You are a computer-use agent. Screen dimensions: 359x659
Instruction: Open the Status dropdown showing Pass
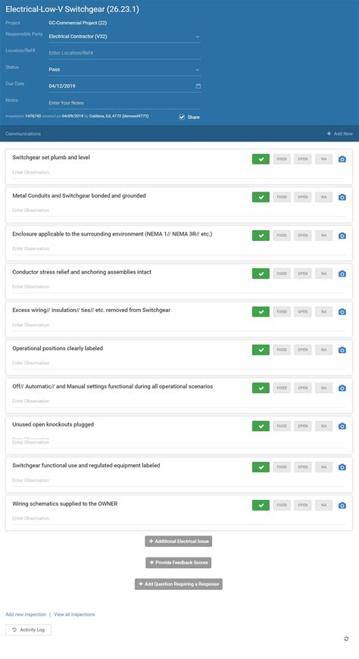click(124, 70)
